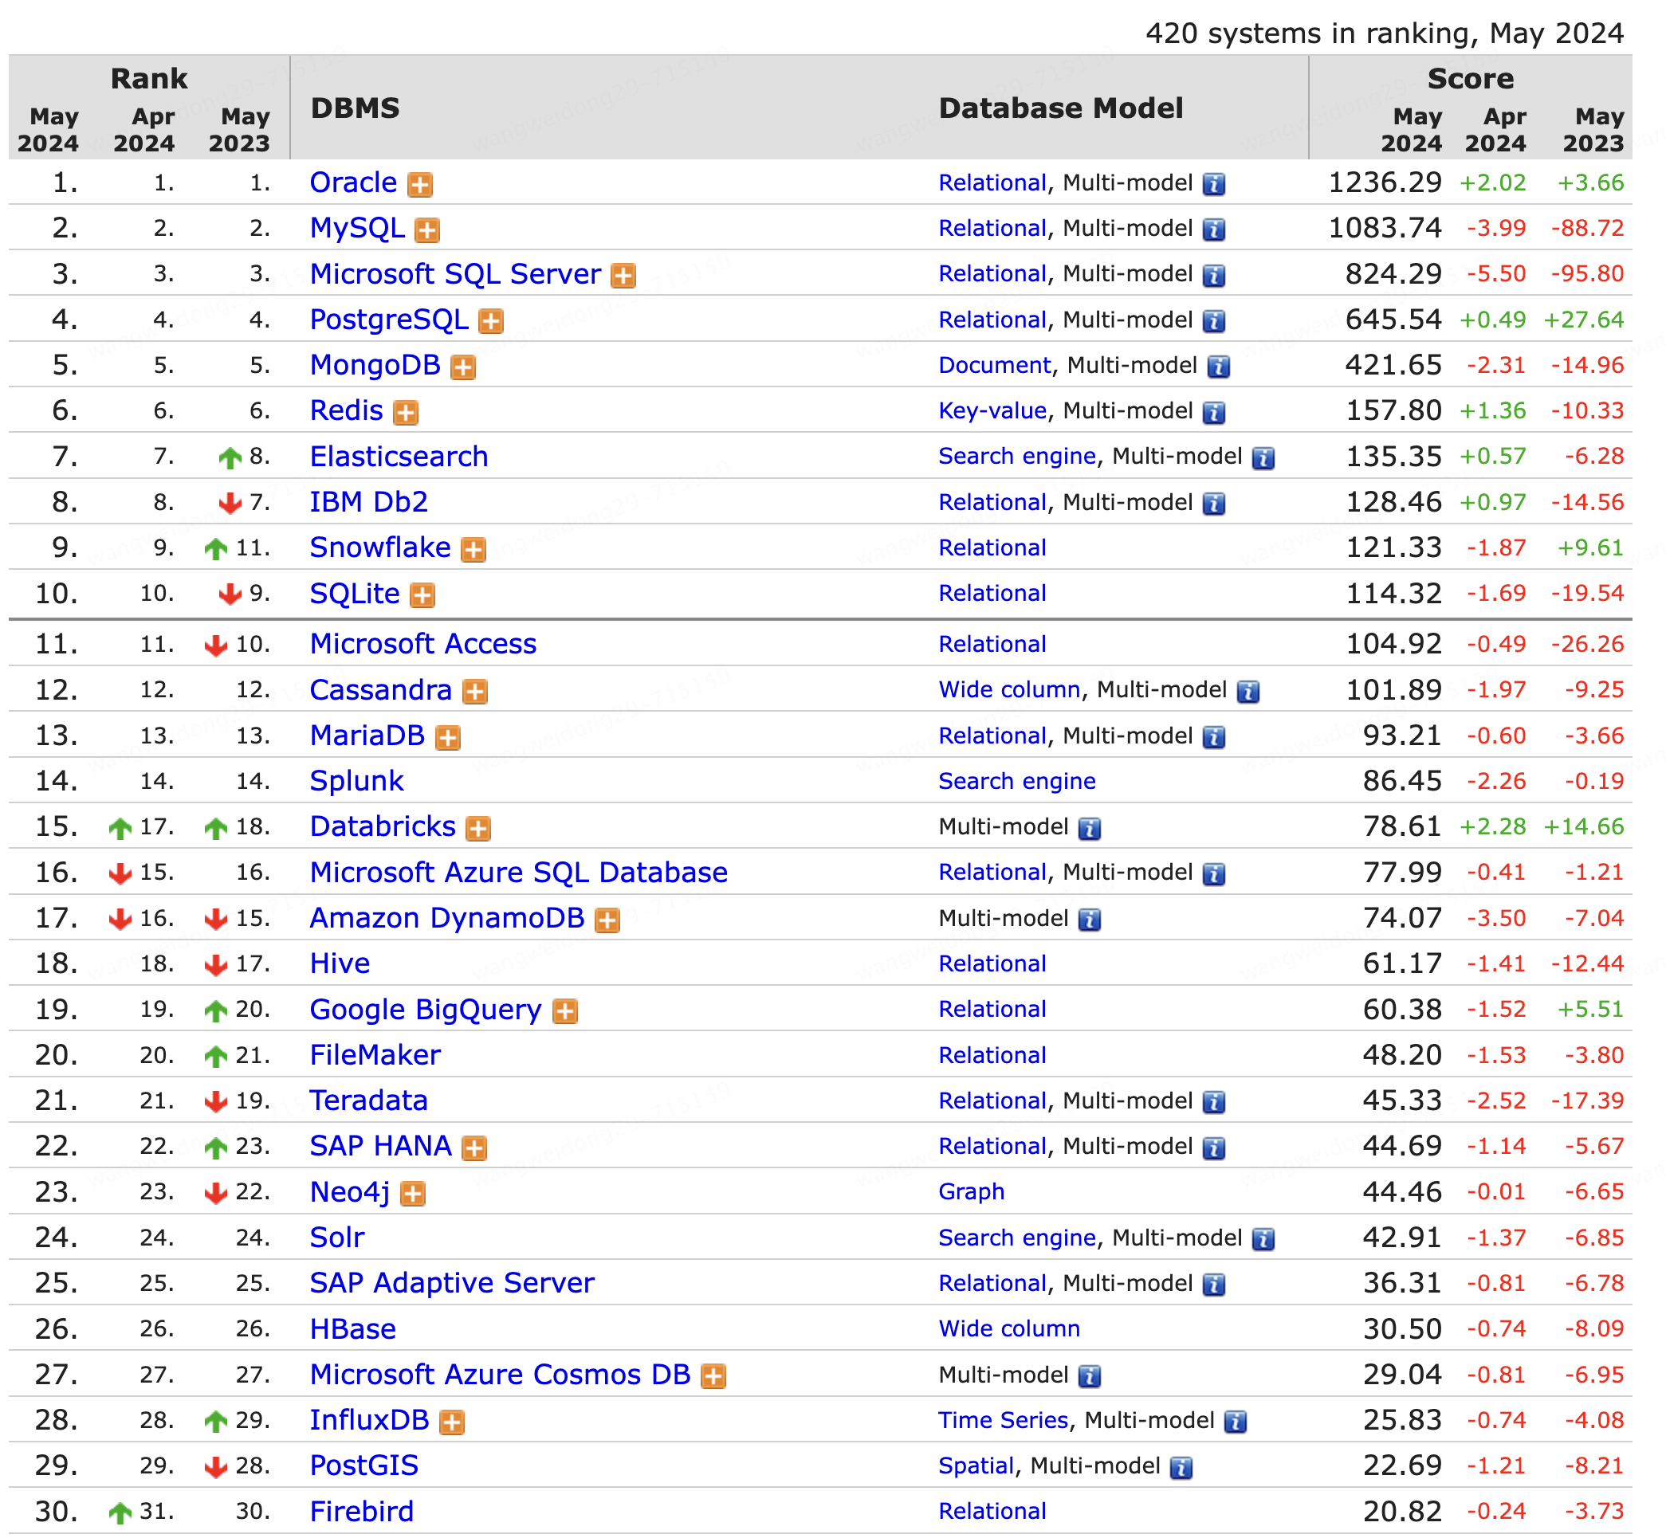This screenshot has height=1538, width=1666.
Task: Click the info icon in the PostGIS row
Action: (x=1181, y=1467)
